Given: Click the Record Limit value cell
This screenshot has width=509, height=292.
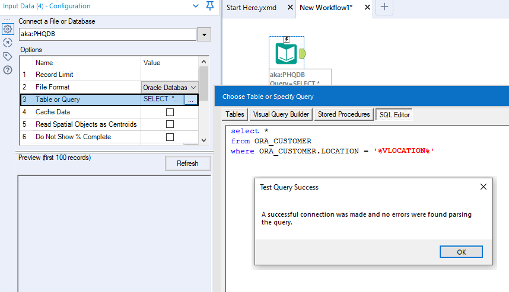Looking at the screenshot, I should click(170, 75).
